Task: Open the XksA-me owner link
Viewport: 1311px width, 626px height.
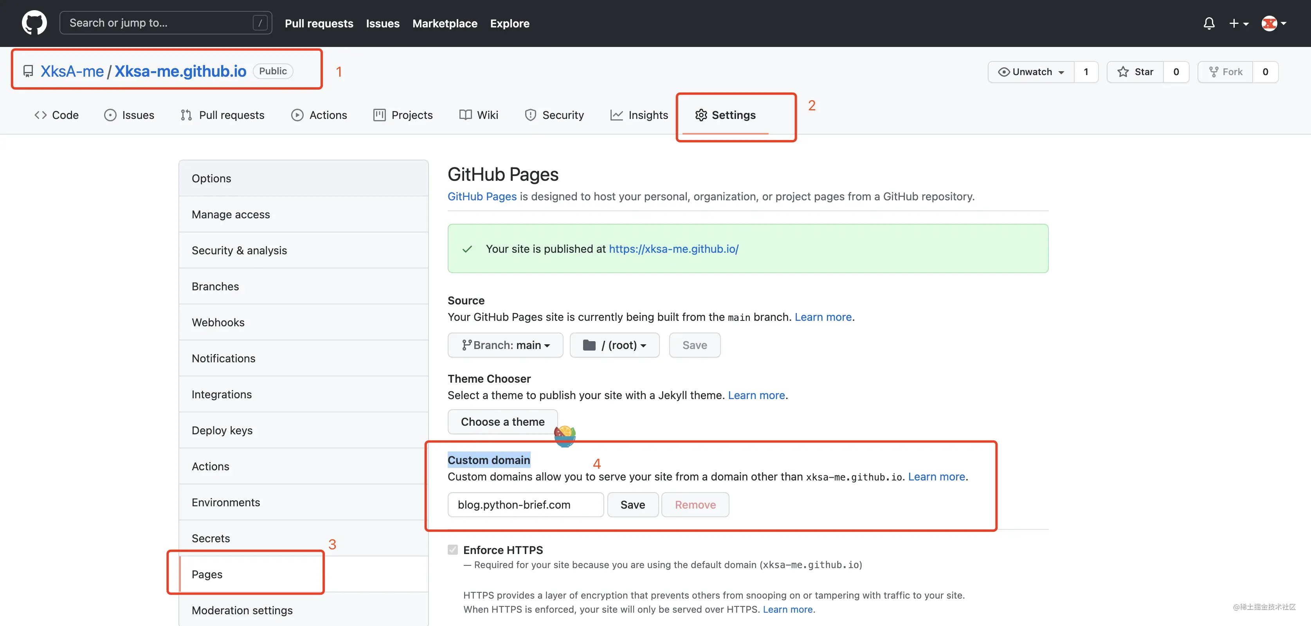Action: coord(72,71)
